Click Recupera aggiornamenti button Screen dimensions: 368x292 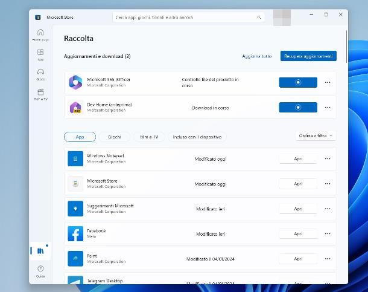308,56
